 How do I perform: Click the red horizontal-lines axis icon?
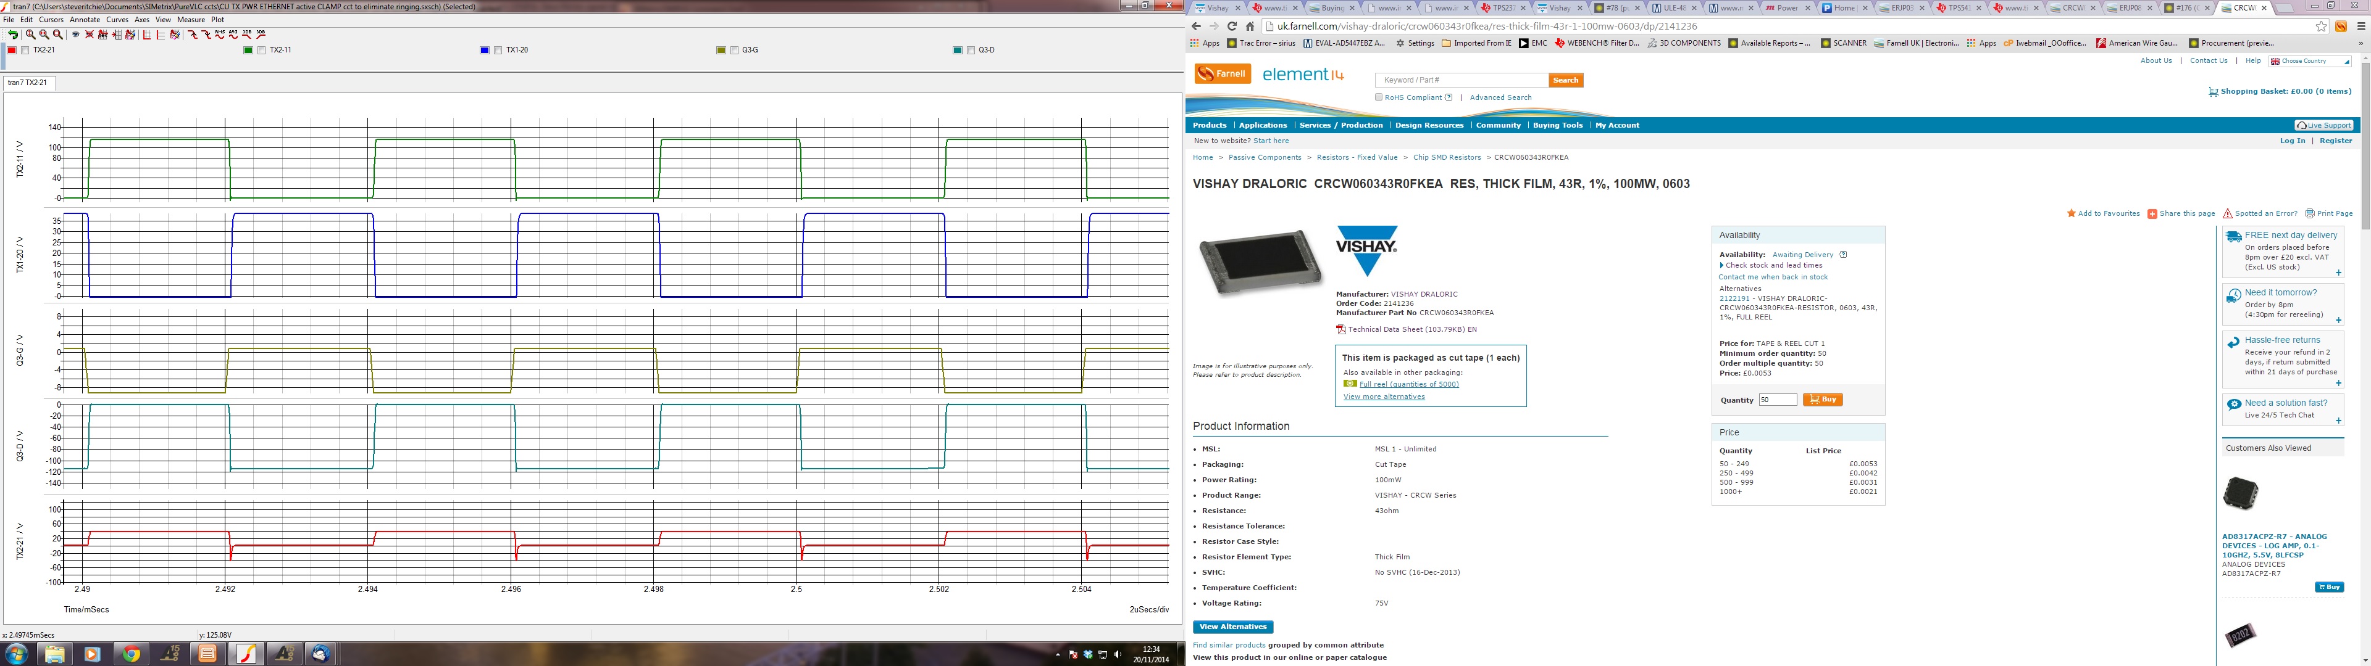(x=160, y=35)
